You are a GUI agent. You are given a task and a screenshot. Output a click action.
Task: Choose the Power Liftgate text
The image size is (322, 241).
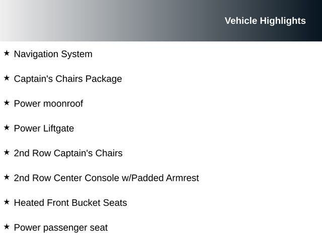tap(44, 129)
